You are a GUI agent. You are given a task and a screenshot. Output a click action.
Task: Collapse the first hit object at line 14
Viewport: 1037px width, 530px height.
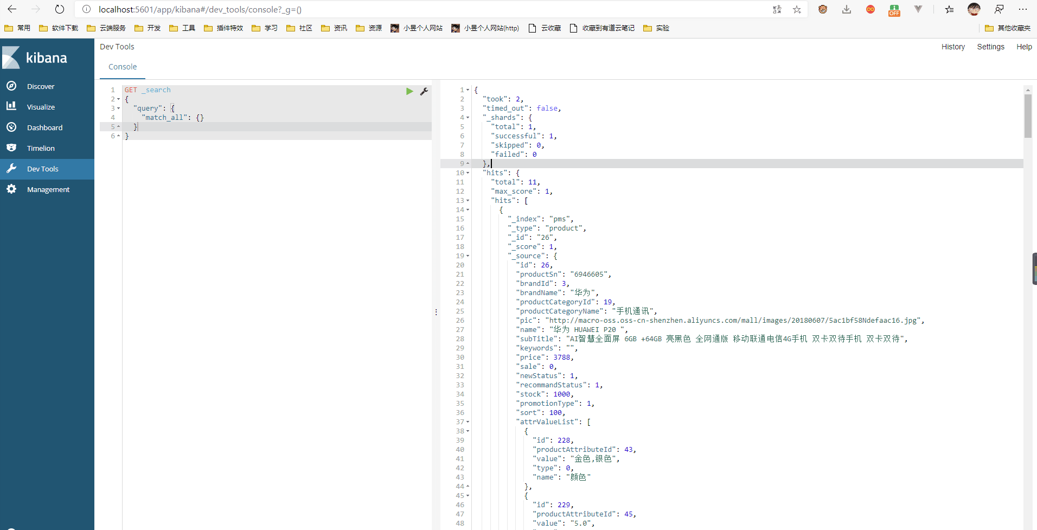coord(468,210)
